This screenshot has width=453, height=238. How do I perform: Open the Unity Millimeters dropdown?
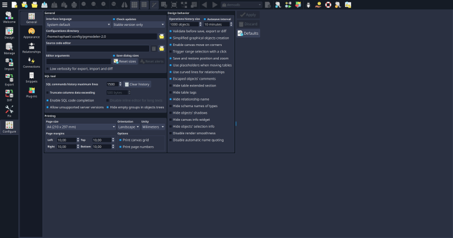tap(153, 127)
